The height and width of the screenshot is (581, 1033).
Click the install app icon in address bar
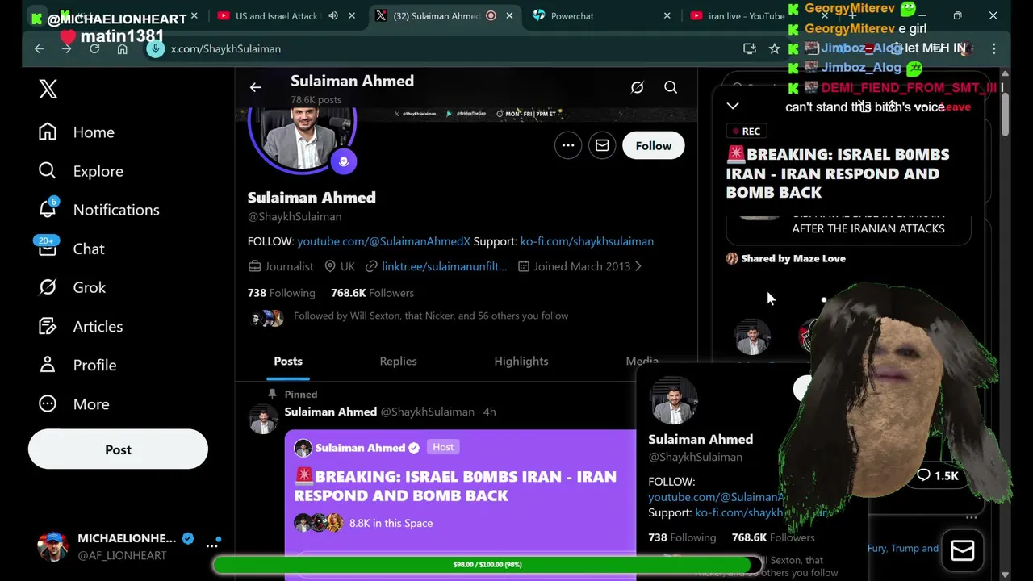pos(750,48)
